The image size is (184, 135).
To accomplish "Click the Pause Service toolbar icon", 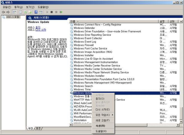I will click(x=56, y=12).
